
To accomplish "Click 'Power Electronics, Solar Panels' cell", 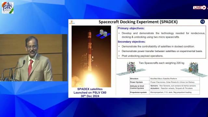I will click(175, 82).
